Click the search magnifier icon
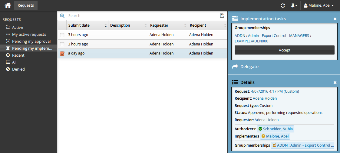This screenshot has height=153, width=340. pos(62,16)
